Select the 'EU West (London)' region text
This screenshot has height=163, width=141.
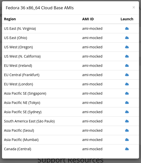18,84
